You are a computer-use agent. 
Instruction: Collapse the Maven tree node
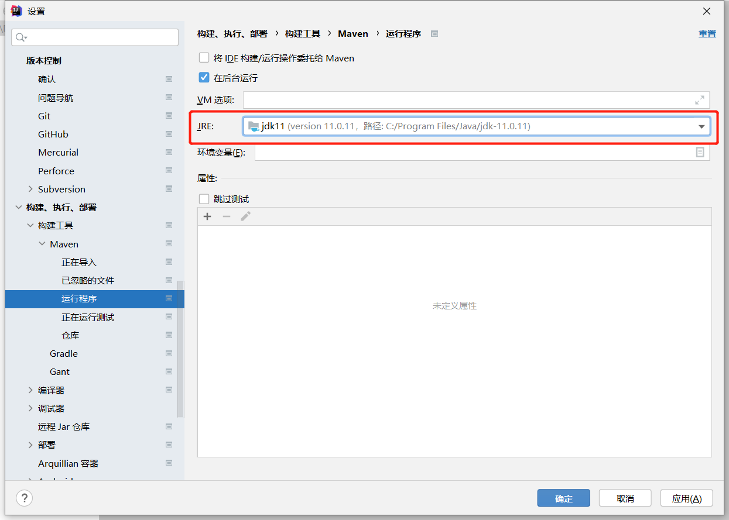point(42,244)
